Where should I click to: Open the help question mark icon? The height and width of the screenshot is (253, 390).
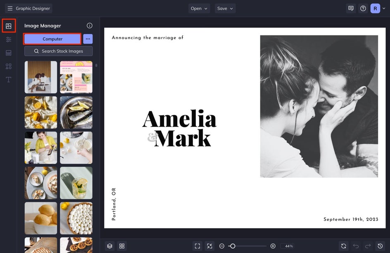[363, 8]
